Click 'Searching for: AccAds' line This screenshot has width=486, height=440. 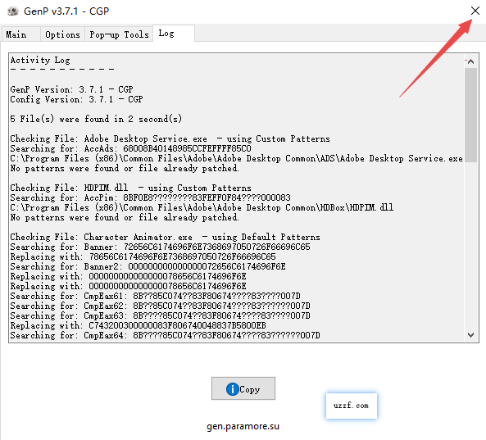pyautogui.click(x=130, y=148)
